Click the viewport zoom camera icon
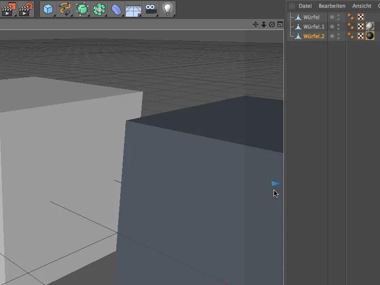This screenshot has height=285, width=380. click(x=264, y=25)
